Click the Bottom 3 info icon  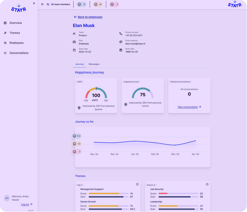pyautogui.click(x=207, y=184)
